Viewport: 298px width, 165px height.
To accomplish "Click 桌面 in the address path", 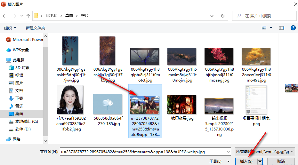I will pyautogui.click(x=69, y=16).
